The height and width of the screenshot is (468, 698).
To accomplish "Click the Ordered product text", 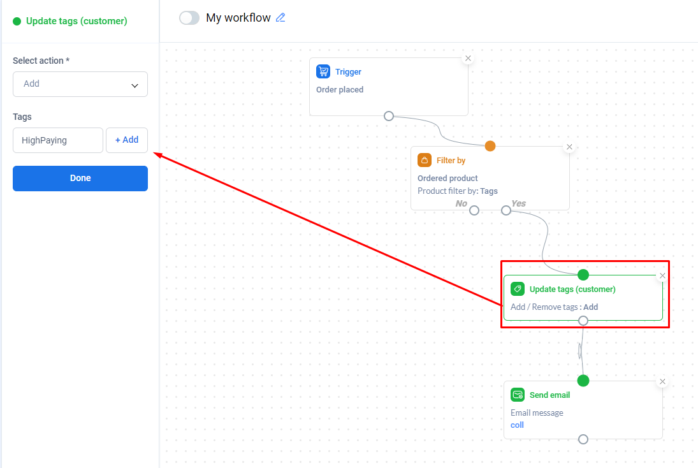I will click(x=447, y=178).
